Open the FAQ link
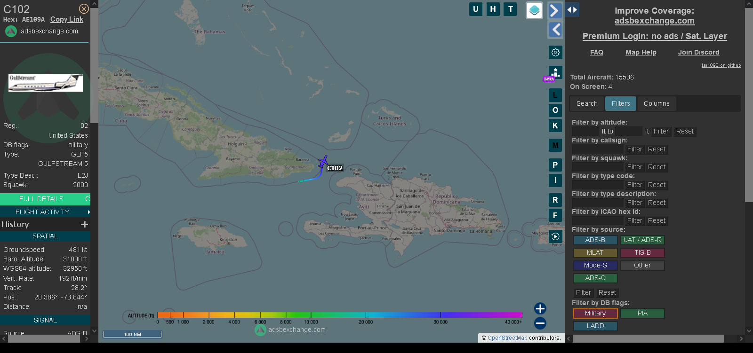 pos(597,52)
